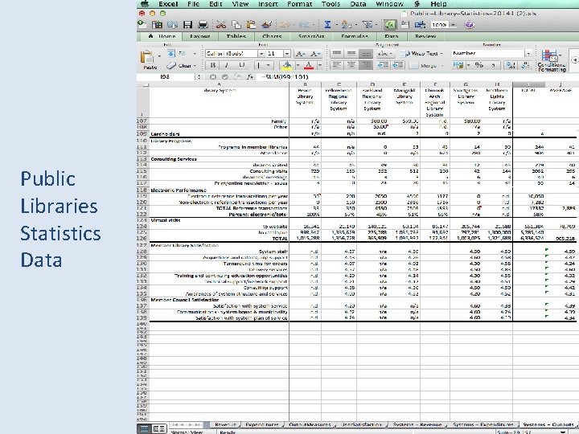Viewport: 579px width, 434px height.
Task: Click the Sort toolbar icon
Action: pyautogui.click(x=347, y=25)
